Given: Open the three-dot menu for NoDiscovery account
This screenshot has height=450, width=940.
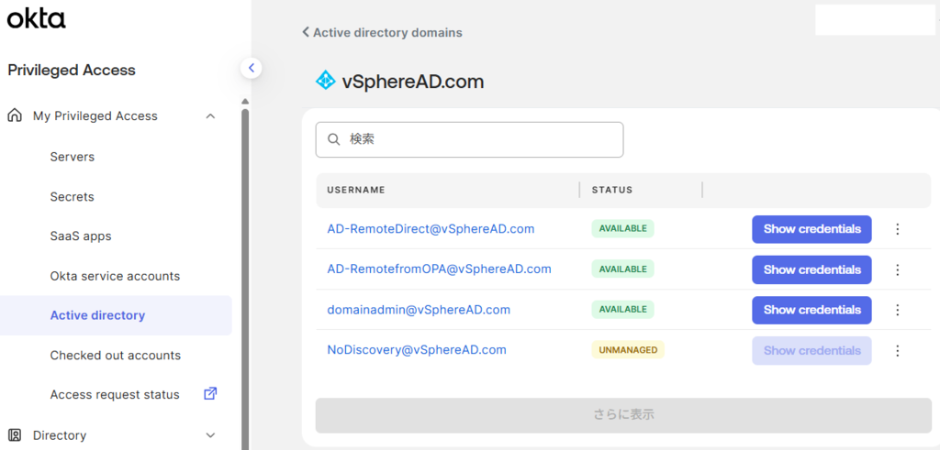Looking at the screenshot, I should coord(898,351).
